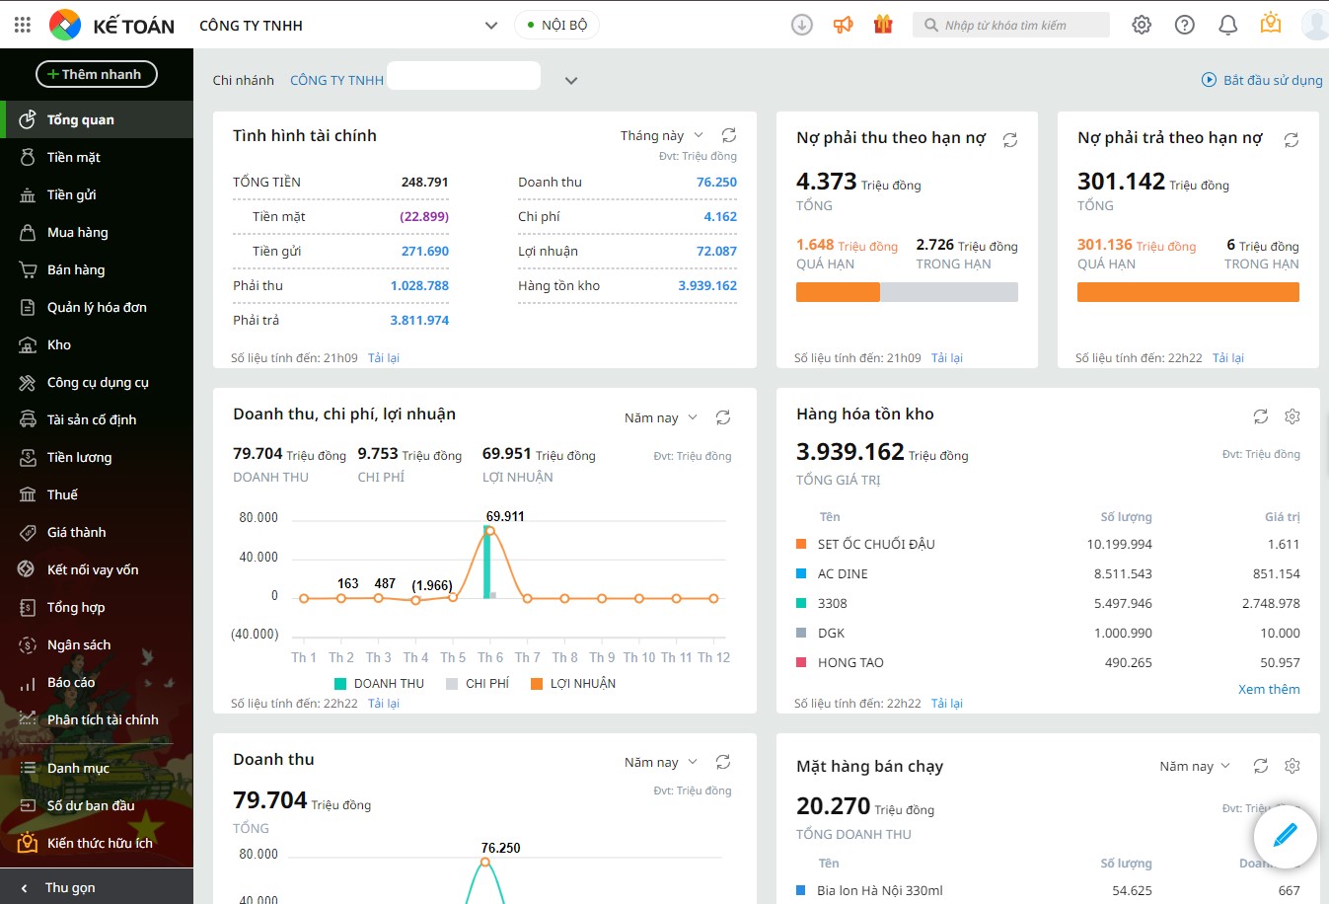Open Năm nay dropdown in Mặt hàng bán chạy
Screen dimensions: 1329x904
(1195, 766)
